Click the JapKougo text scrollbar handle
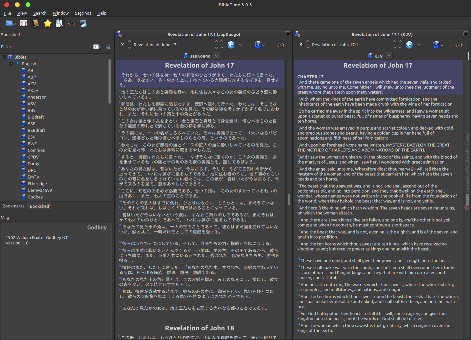Image resolution: width=471 pixels, height=340 pixels. point(289,199)
